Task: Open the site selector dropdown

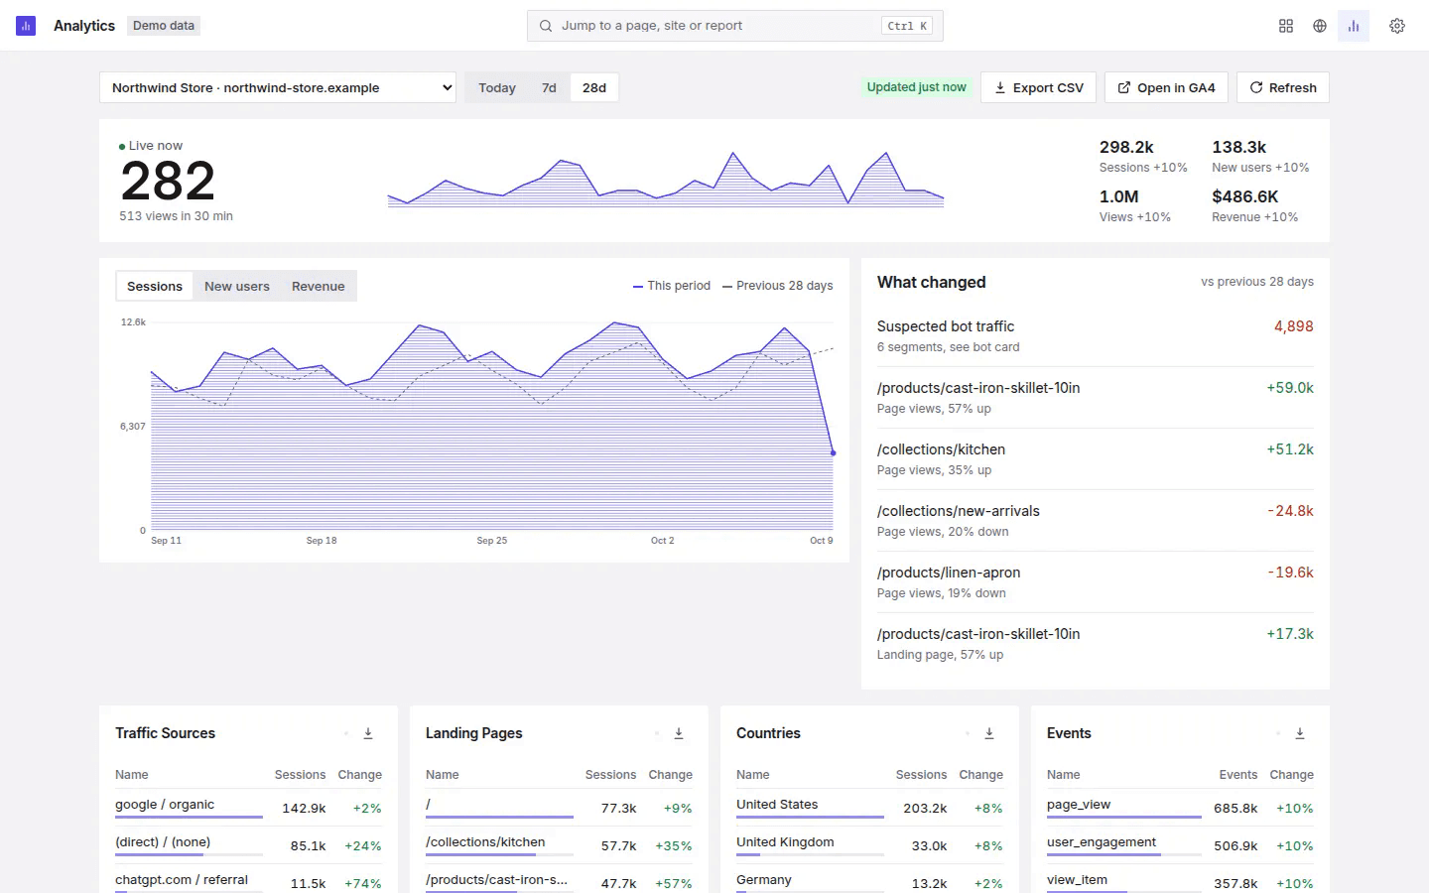Action: [x=278, y=87]
